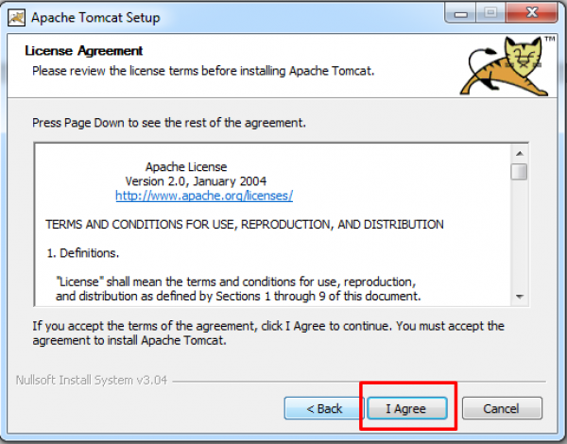The height and width of the screenshot is (444, 567).
Task: Click the greyed-out maximize button
Action: (x=490, y=13)
